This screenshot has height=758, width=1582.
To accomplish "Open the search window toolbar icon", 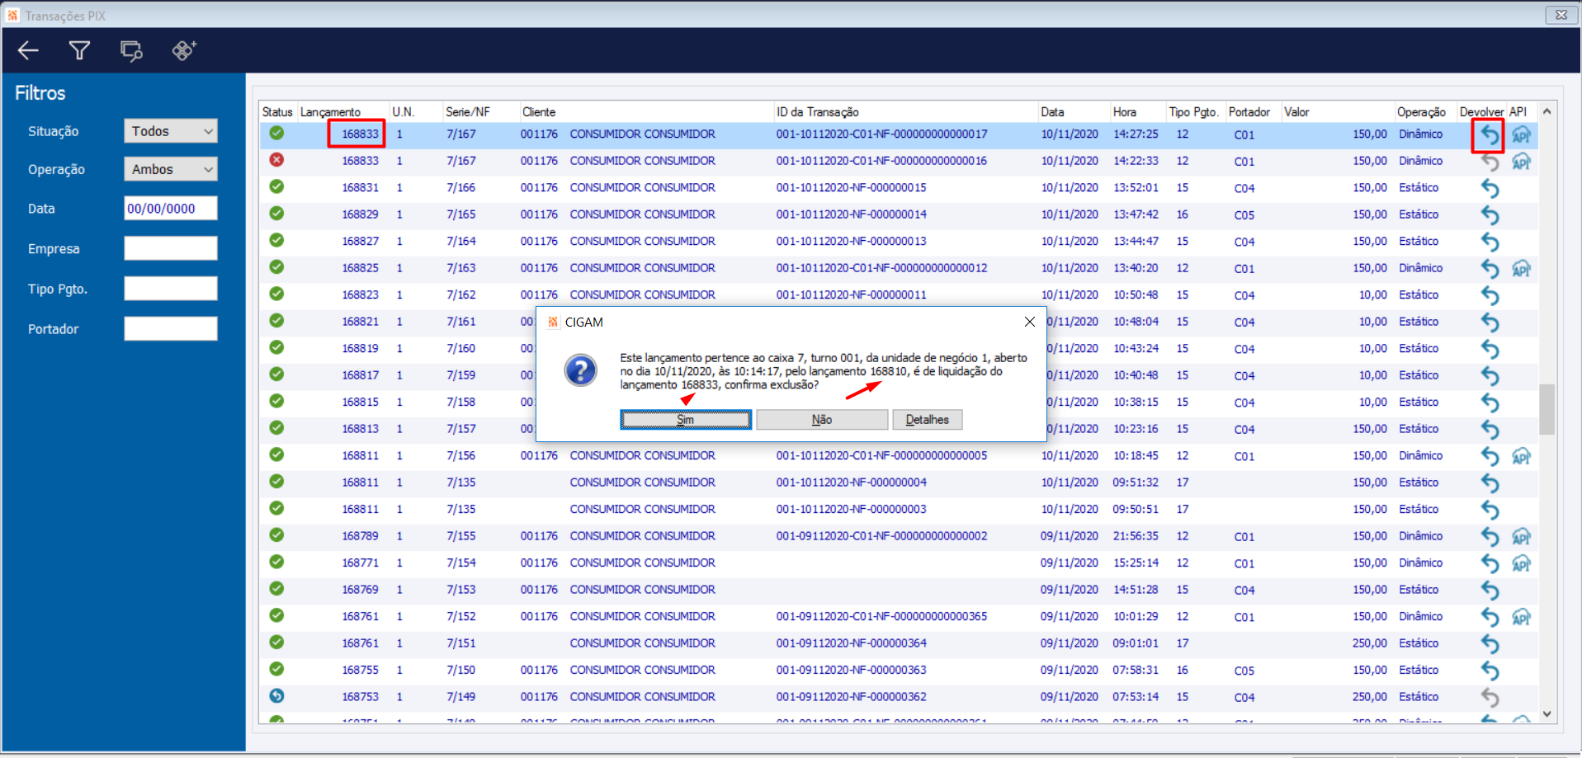I will 131,51.
